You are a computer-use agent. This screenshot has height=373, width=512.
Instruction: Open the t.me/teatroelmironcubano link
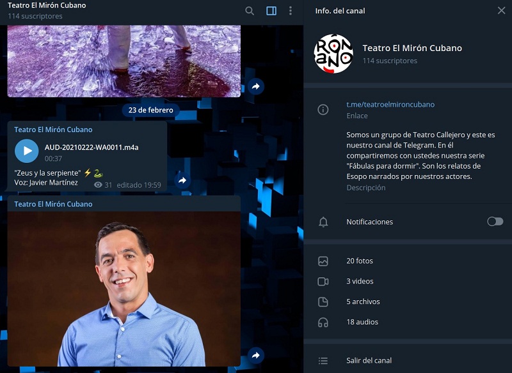click(x=390, y=105)
